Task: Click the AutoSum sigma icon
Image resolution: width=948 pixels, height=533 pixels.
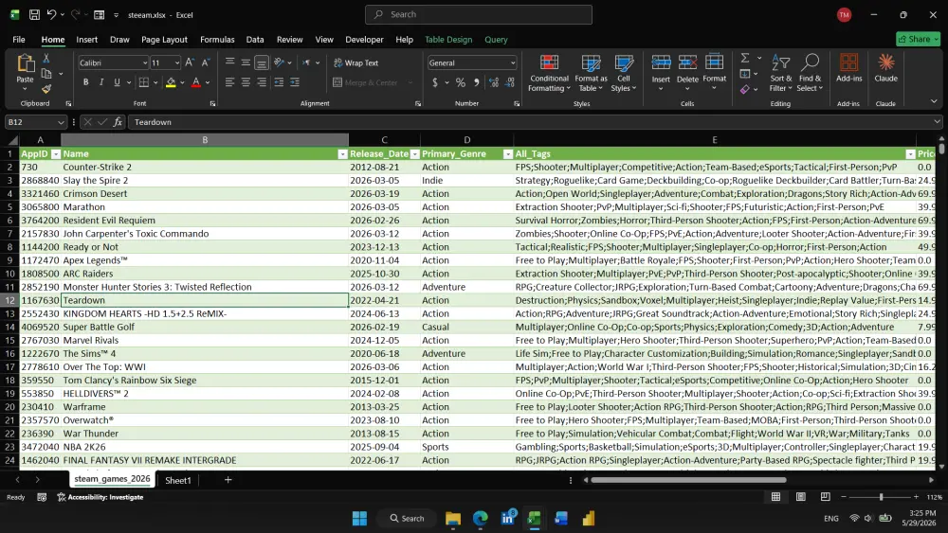Action: pyautogui.click(x=745, y=58)
